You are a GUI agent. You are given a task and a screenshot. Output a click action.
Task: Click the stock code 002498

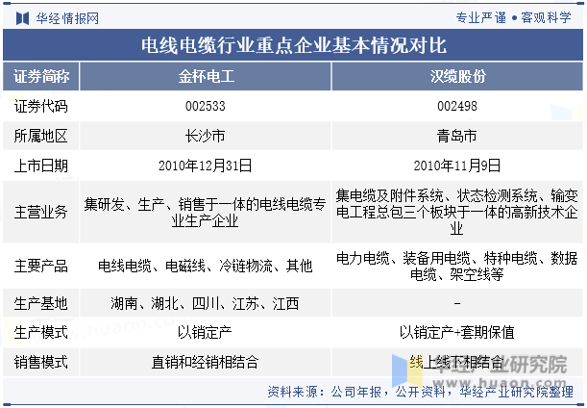(457, 106)
